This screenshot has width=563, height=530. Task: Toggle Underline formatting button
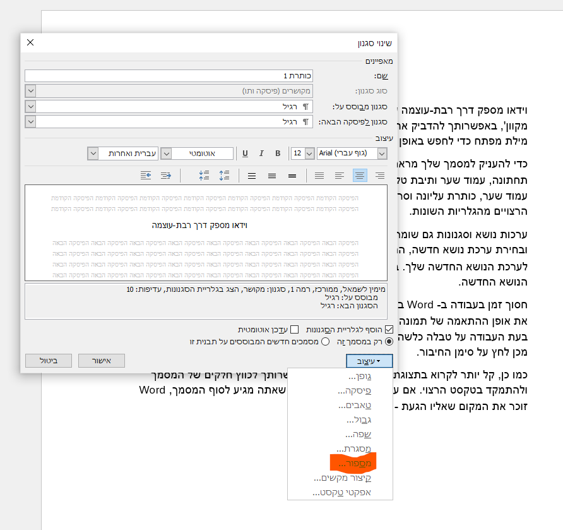click(x=245, y=154)
